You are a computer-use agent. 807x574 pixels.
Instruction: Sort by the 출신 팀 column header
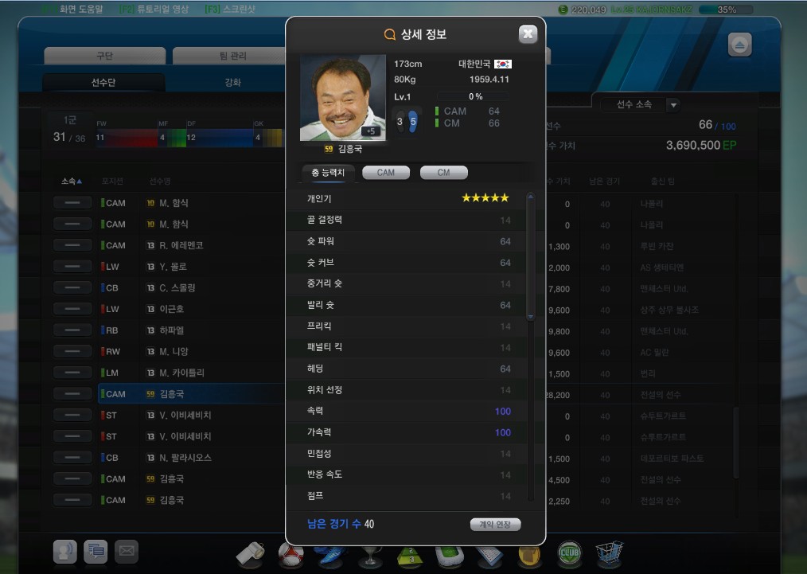(662, 182)
